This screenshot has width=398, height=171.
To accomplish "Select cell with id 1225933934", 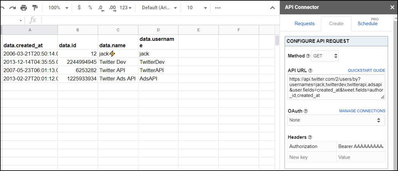I will pyautogui.click(x=78, y=78).
